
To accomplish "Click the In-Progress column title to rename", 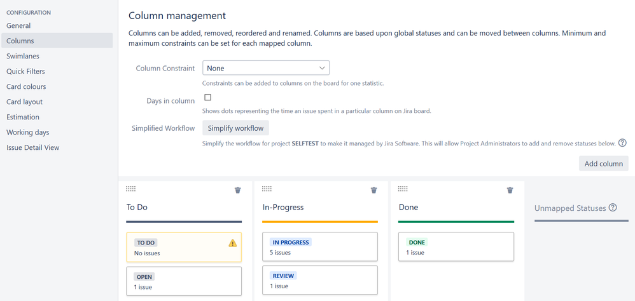I will click(283, 207).
